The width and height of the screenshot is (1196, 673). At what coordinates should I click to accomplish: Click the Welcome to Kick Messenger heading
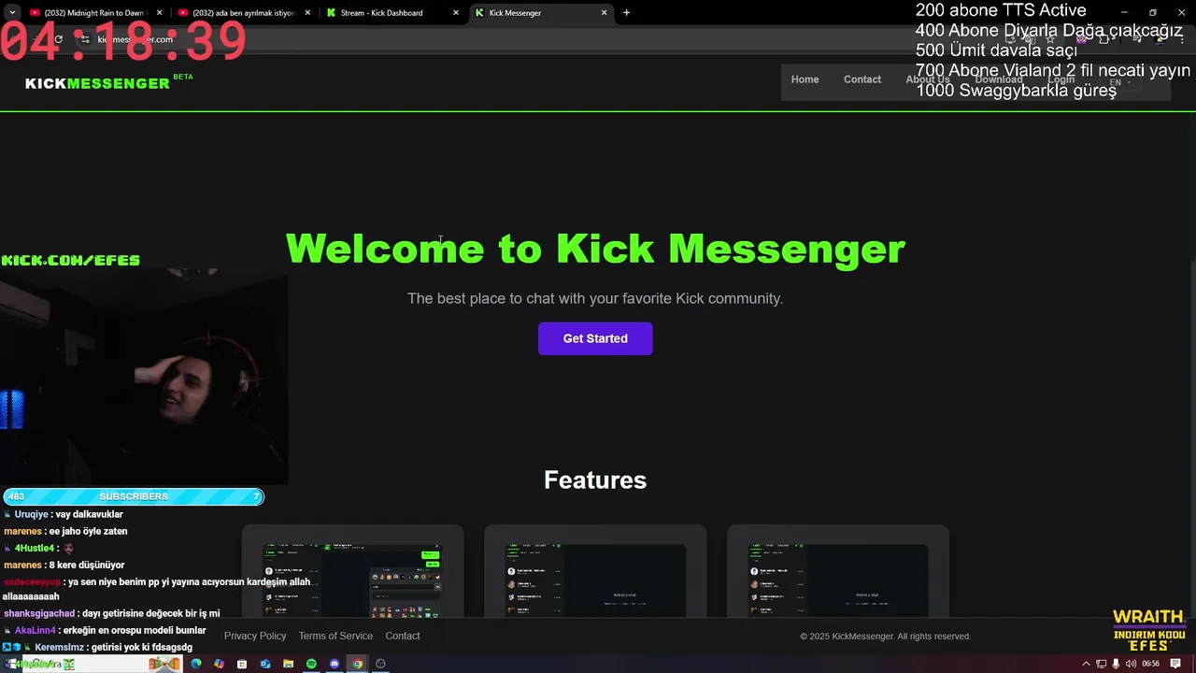[595, 249]
